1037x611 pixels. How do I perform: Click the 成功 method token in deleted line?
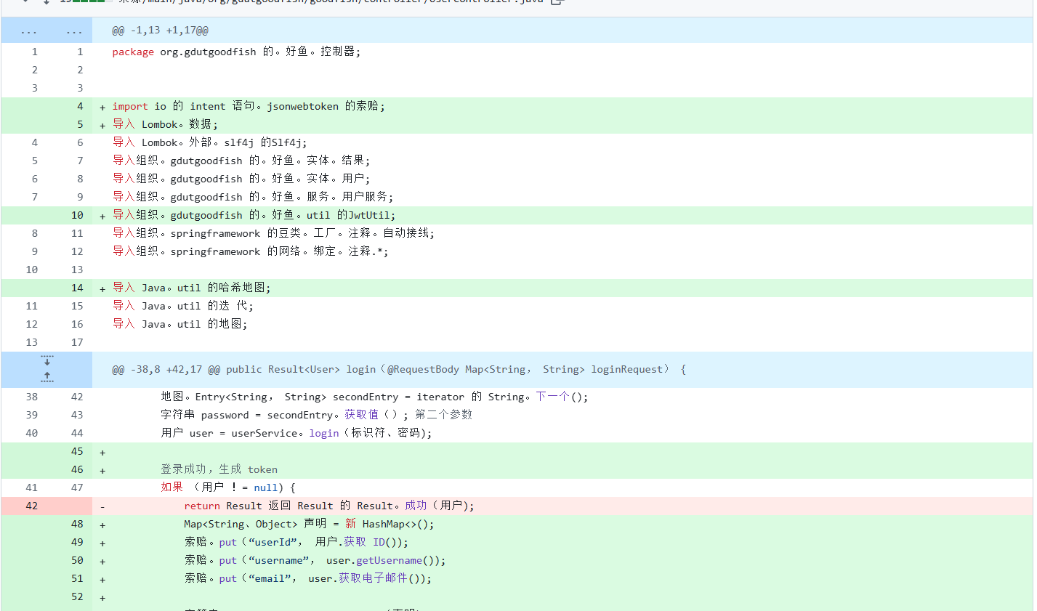click(x=416, y=506)
